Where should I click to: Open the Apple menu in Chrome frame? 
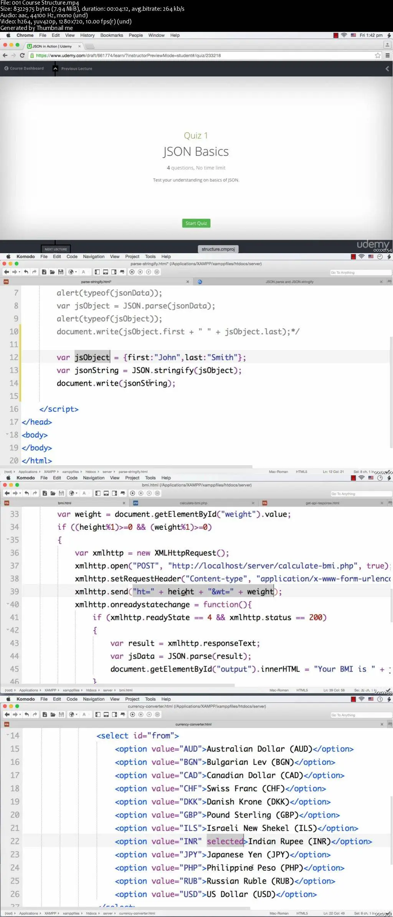click(8, 35)
